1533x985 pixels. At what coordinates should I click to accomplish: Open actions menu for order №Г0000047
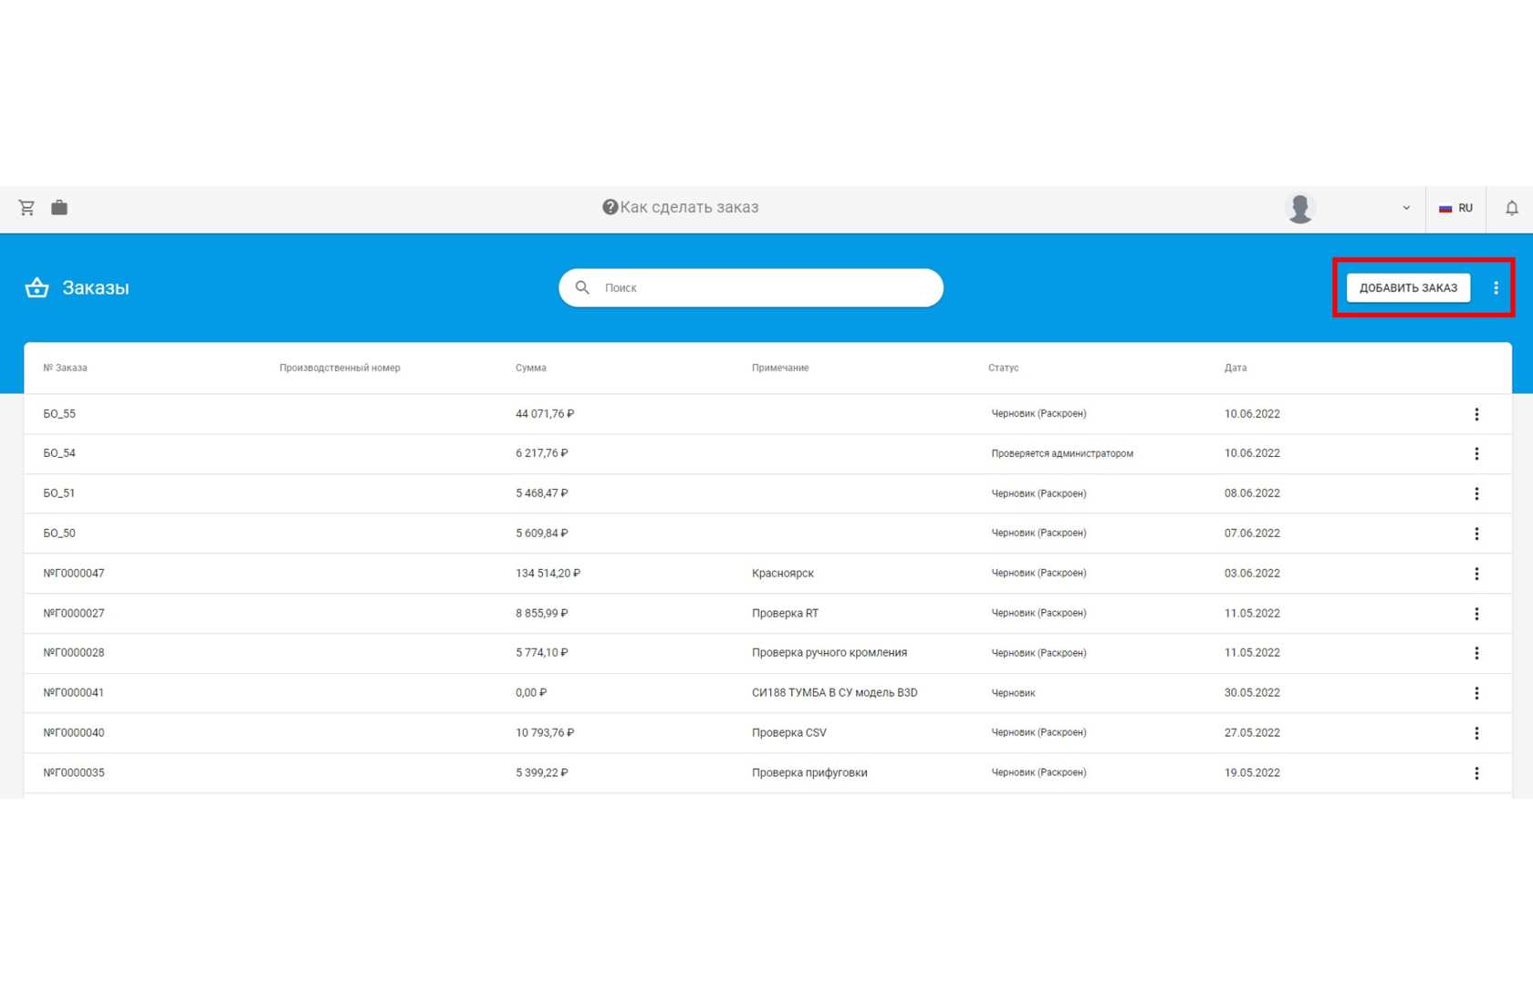[1476, 574]
